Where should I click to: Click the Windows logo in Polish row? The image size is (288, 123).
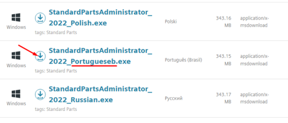(x=16, y=17)
